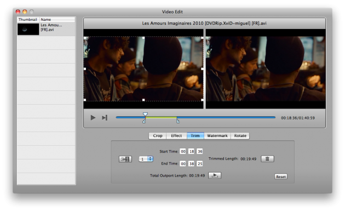Image resolution: width=345 pixels, height=211 pixels.
Task: Click the Start Time seconds field
Action: coord(199,151)
